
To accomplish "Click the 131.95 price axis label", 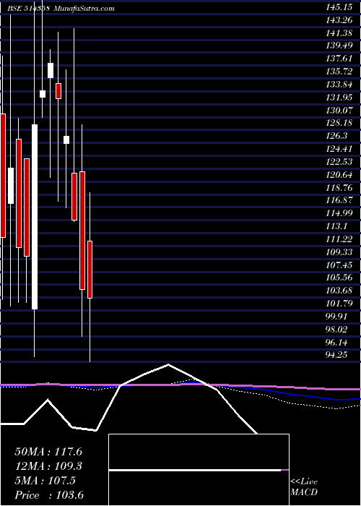I will click(341, 98).
